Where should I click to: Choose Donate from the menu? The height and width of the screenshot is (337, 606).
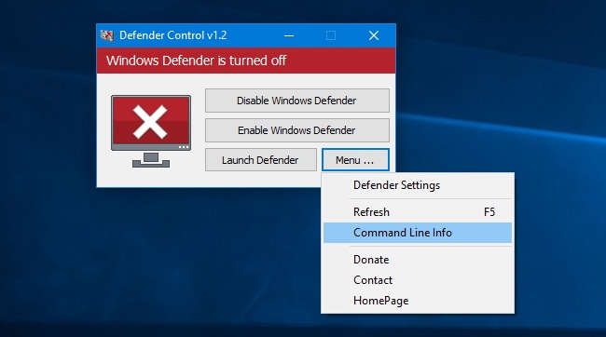click(418, 260)
